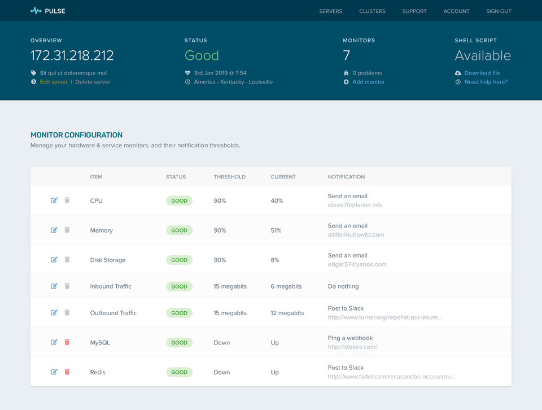Edit the Disk Storage monitor icon
Image resolution: width=542 pixels, height=410 pixels.
pyautogui.click(x=54, y=260)
